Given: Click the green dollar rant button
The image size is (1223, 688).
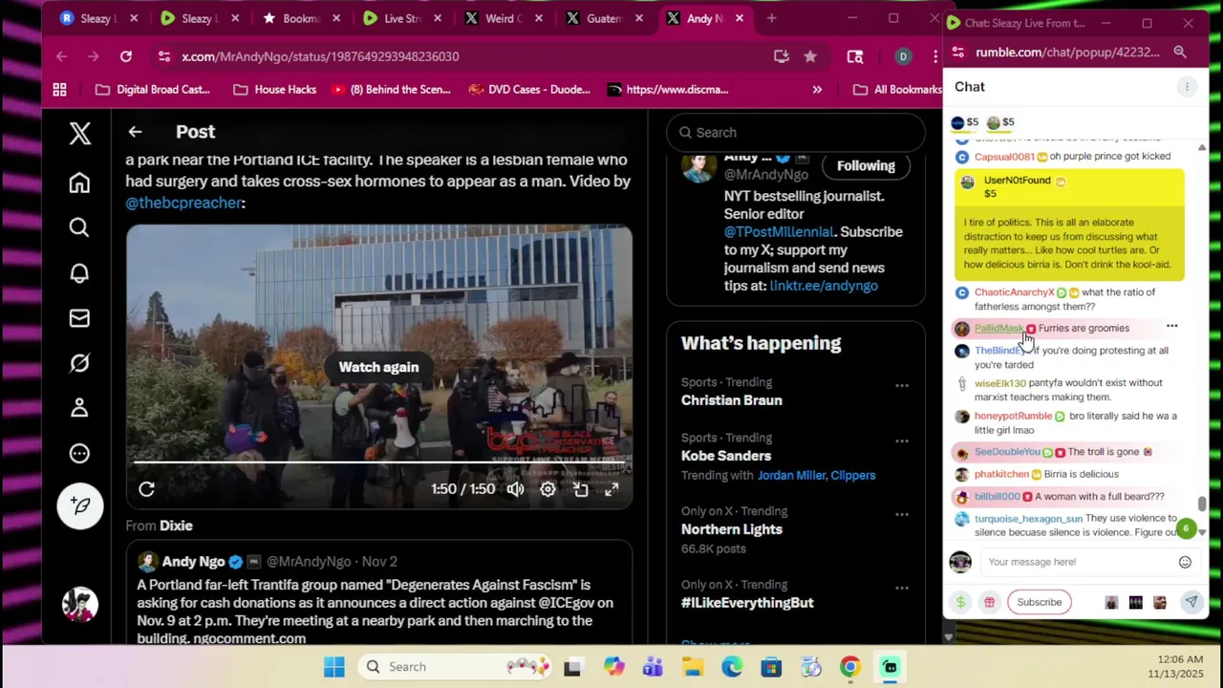Looking at the screenshot, I should click(x=960, y=602).
